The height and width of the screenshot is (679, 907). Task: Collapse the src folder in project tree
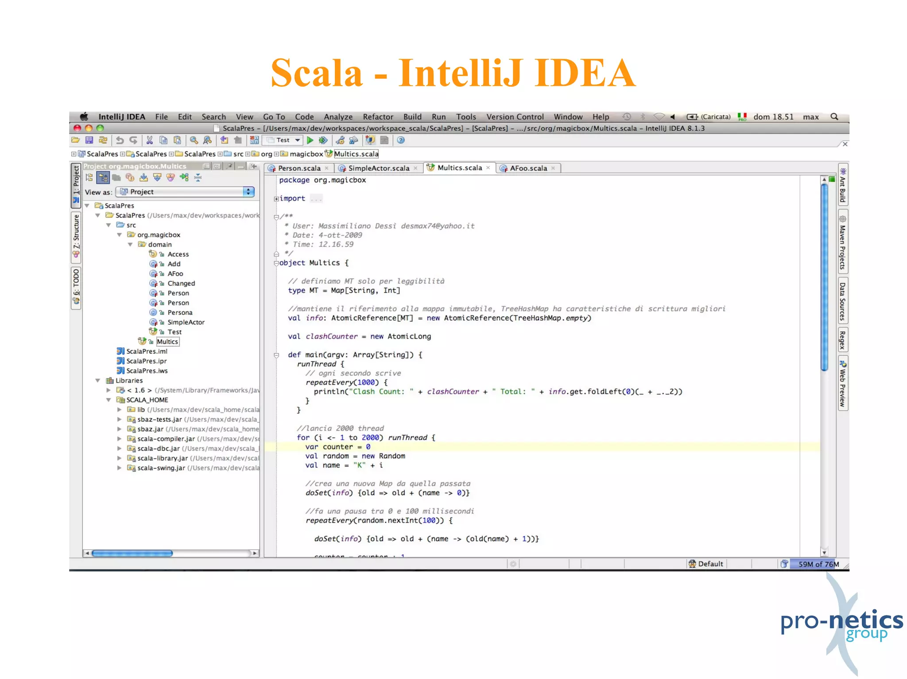tap(109, 225)
